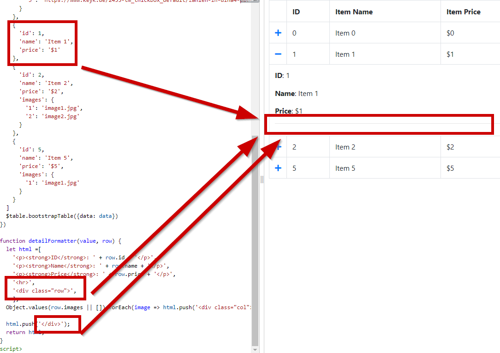The width and height of the screenshot is (500, 353).
Task: Show details for Item 5 using plus icon
Action: coord(277,168)
